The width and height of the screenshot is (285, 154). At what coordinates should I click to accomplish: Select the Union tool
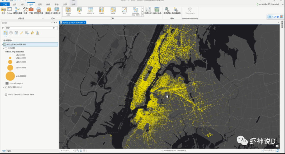pos(102,11)
